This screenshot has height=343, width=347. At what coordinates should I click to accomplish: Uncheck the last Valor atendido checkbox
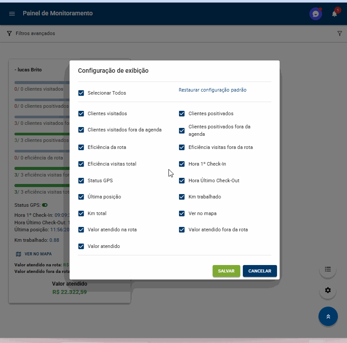[x=81, y=246]
